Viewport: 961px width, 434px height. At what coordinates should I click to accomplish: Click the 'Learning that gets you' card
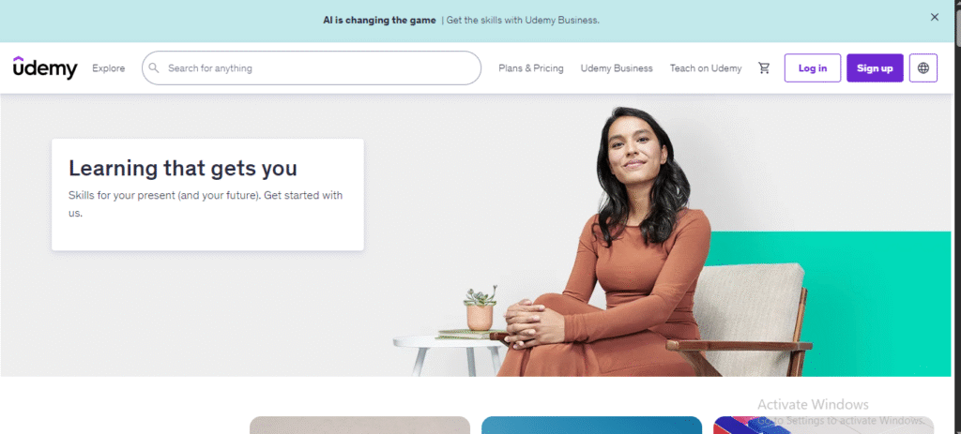pos(207,195)
